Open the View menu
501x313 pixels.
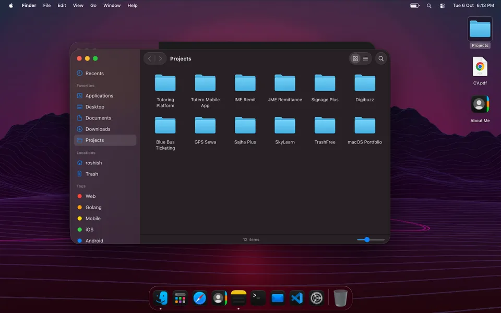[x=78, y=5]
